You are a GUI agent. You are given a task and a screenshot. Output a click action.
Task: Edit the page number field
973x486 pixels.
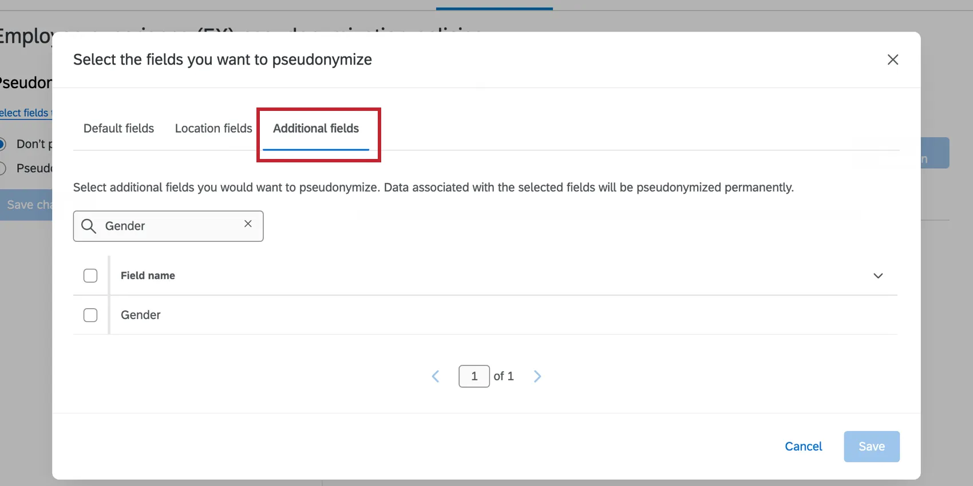pyautogui.click(x=474, y=376)
